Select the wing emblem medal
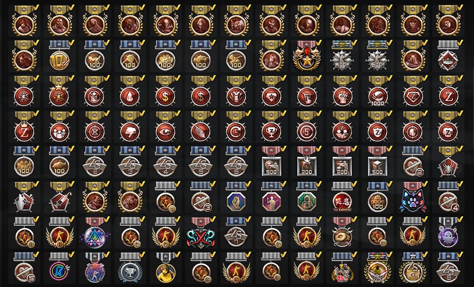 point(201,127)
